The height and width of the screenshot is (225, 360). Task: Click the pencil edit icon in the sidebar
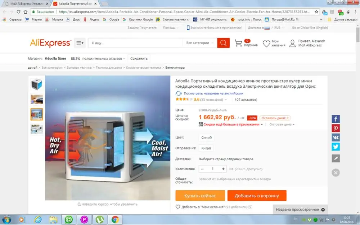(x=336, y=158)
